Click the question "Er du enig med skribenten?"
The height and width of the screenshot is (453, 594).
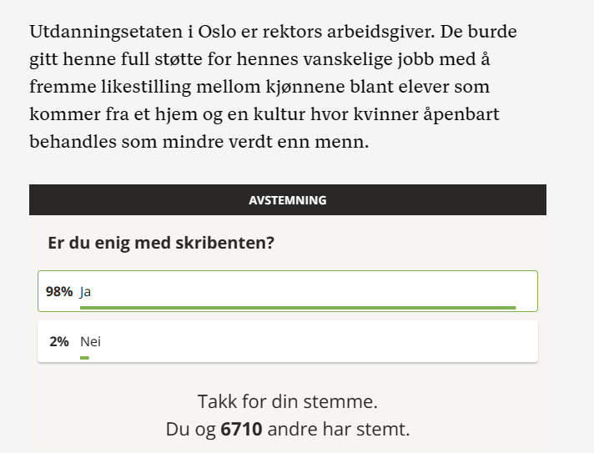tap(162, 243)
